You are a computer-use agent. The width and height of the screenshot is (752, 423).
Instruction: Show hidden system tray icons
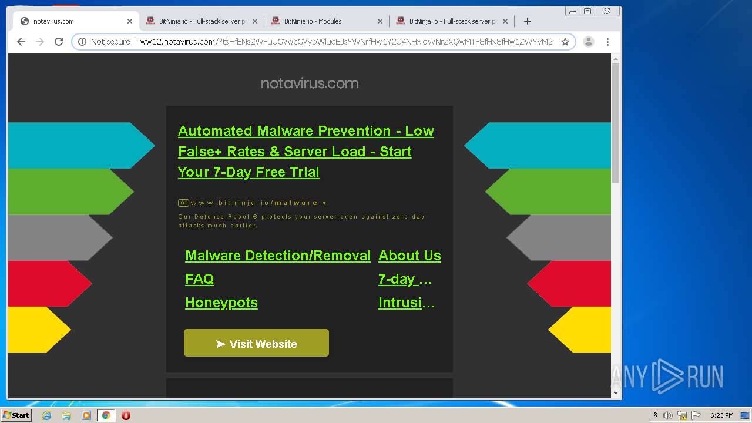pyautogui.click(x=655, y=415)
